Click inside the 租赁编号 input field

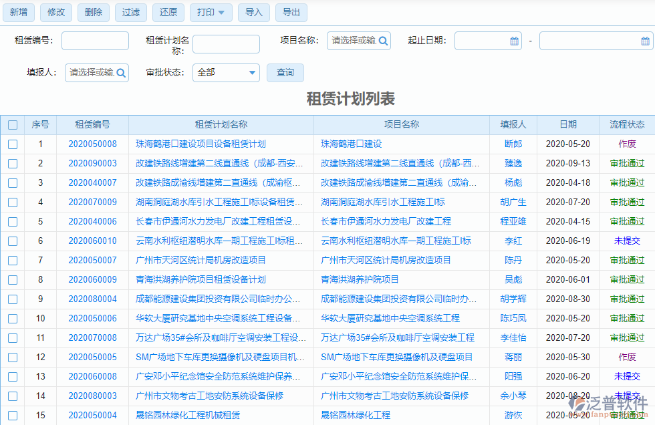(x=95, y=40)
